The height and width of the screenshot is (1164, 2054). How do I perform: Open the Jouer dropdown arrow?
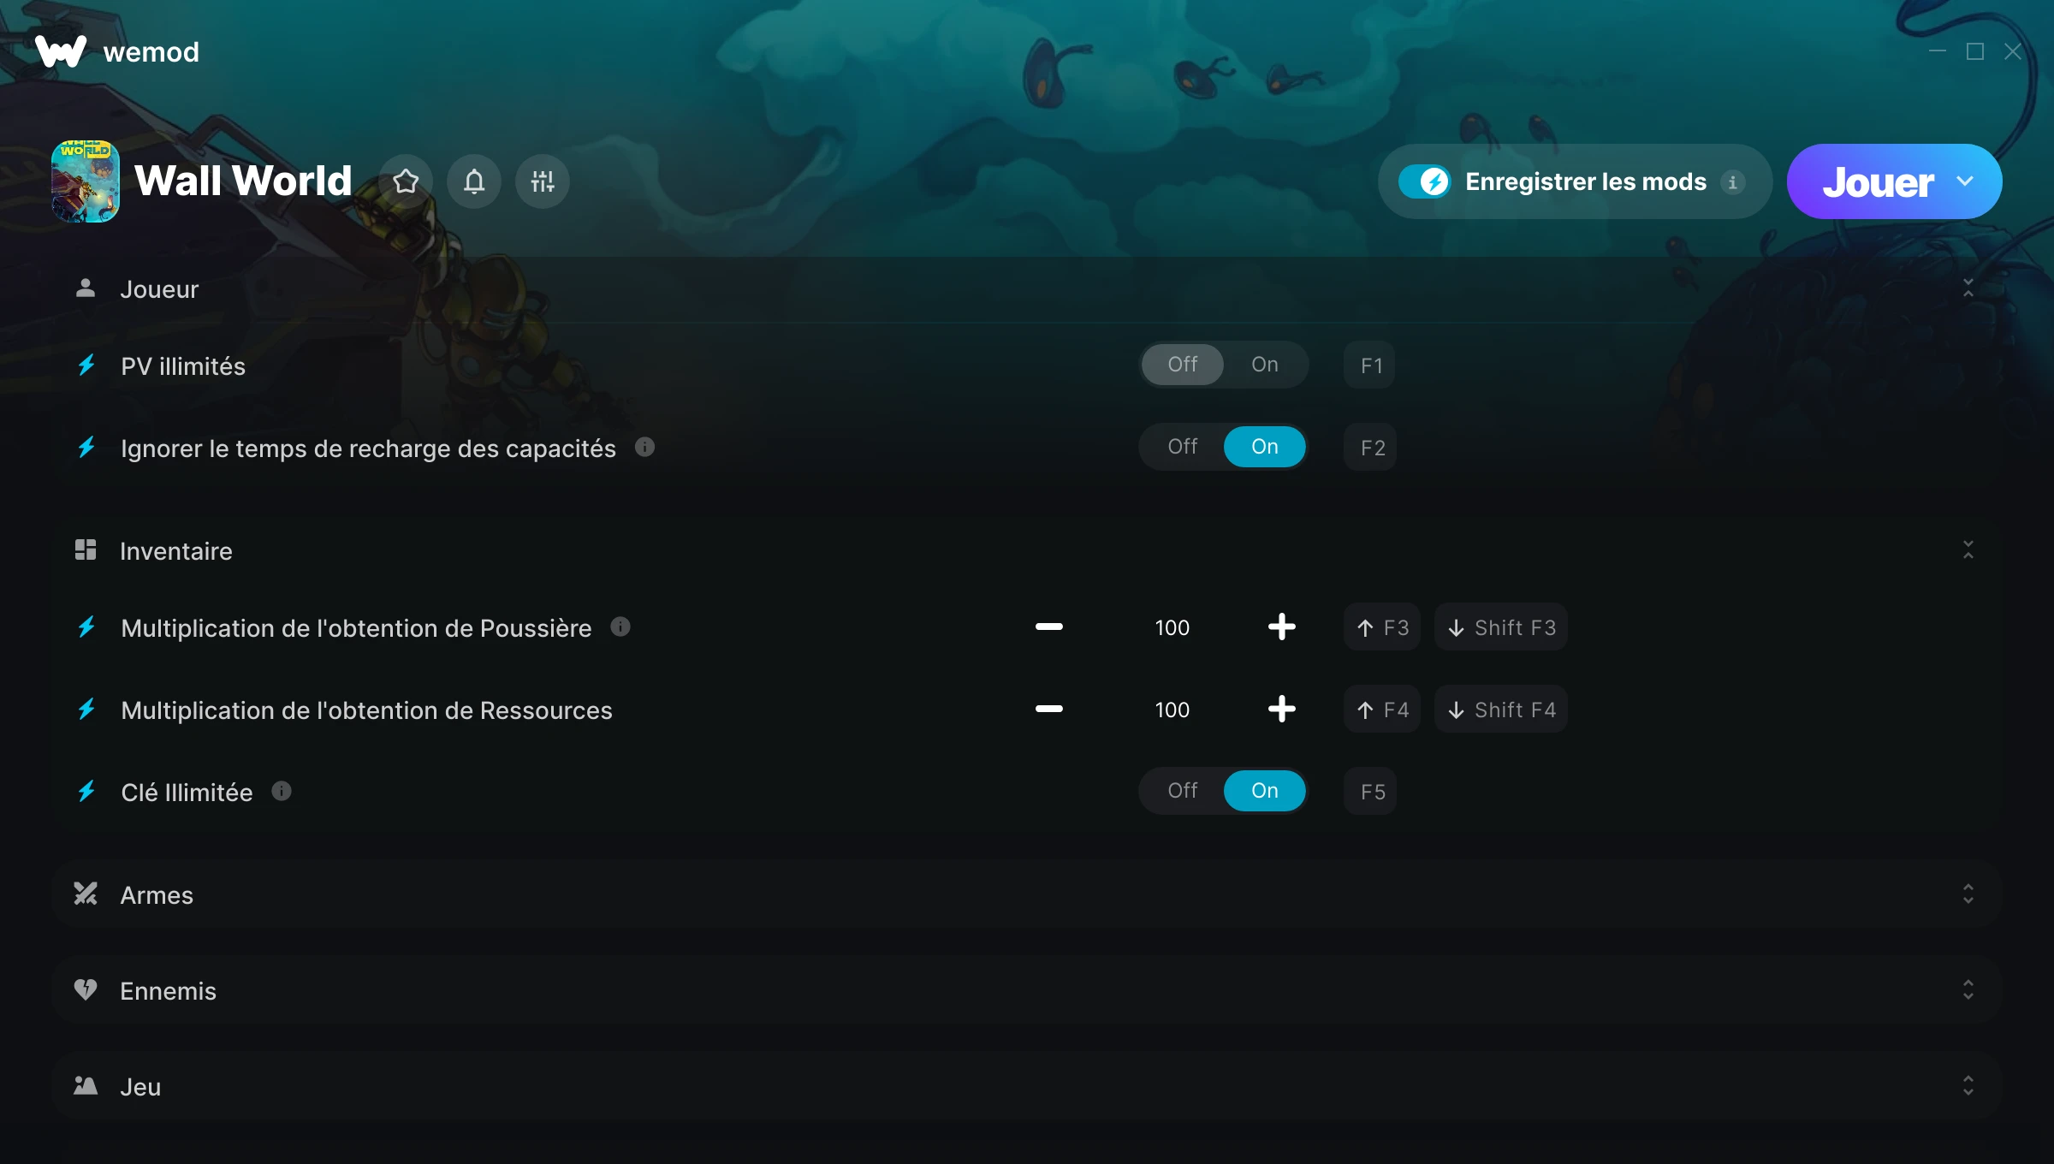coord(1965,181)
